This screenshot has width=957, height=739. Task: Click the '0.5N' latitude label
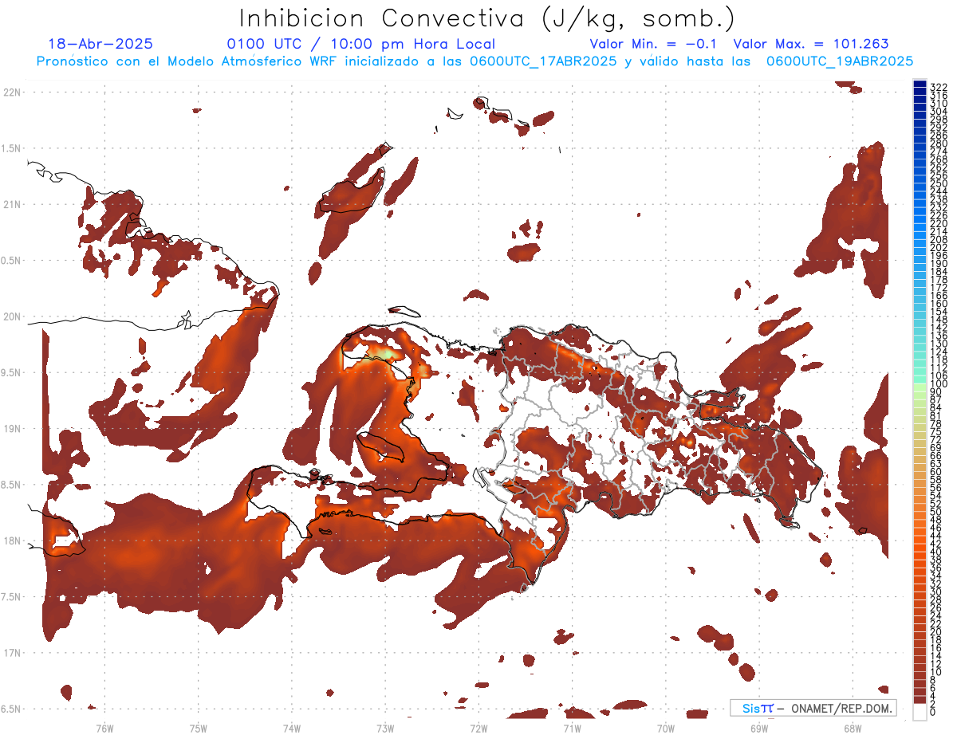[x=11, y=261]
